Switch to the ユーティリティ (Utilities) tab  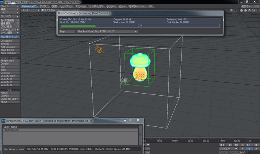point(96,6)
